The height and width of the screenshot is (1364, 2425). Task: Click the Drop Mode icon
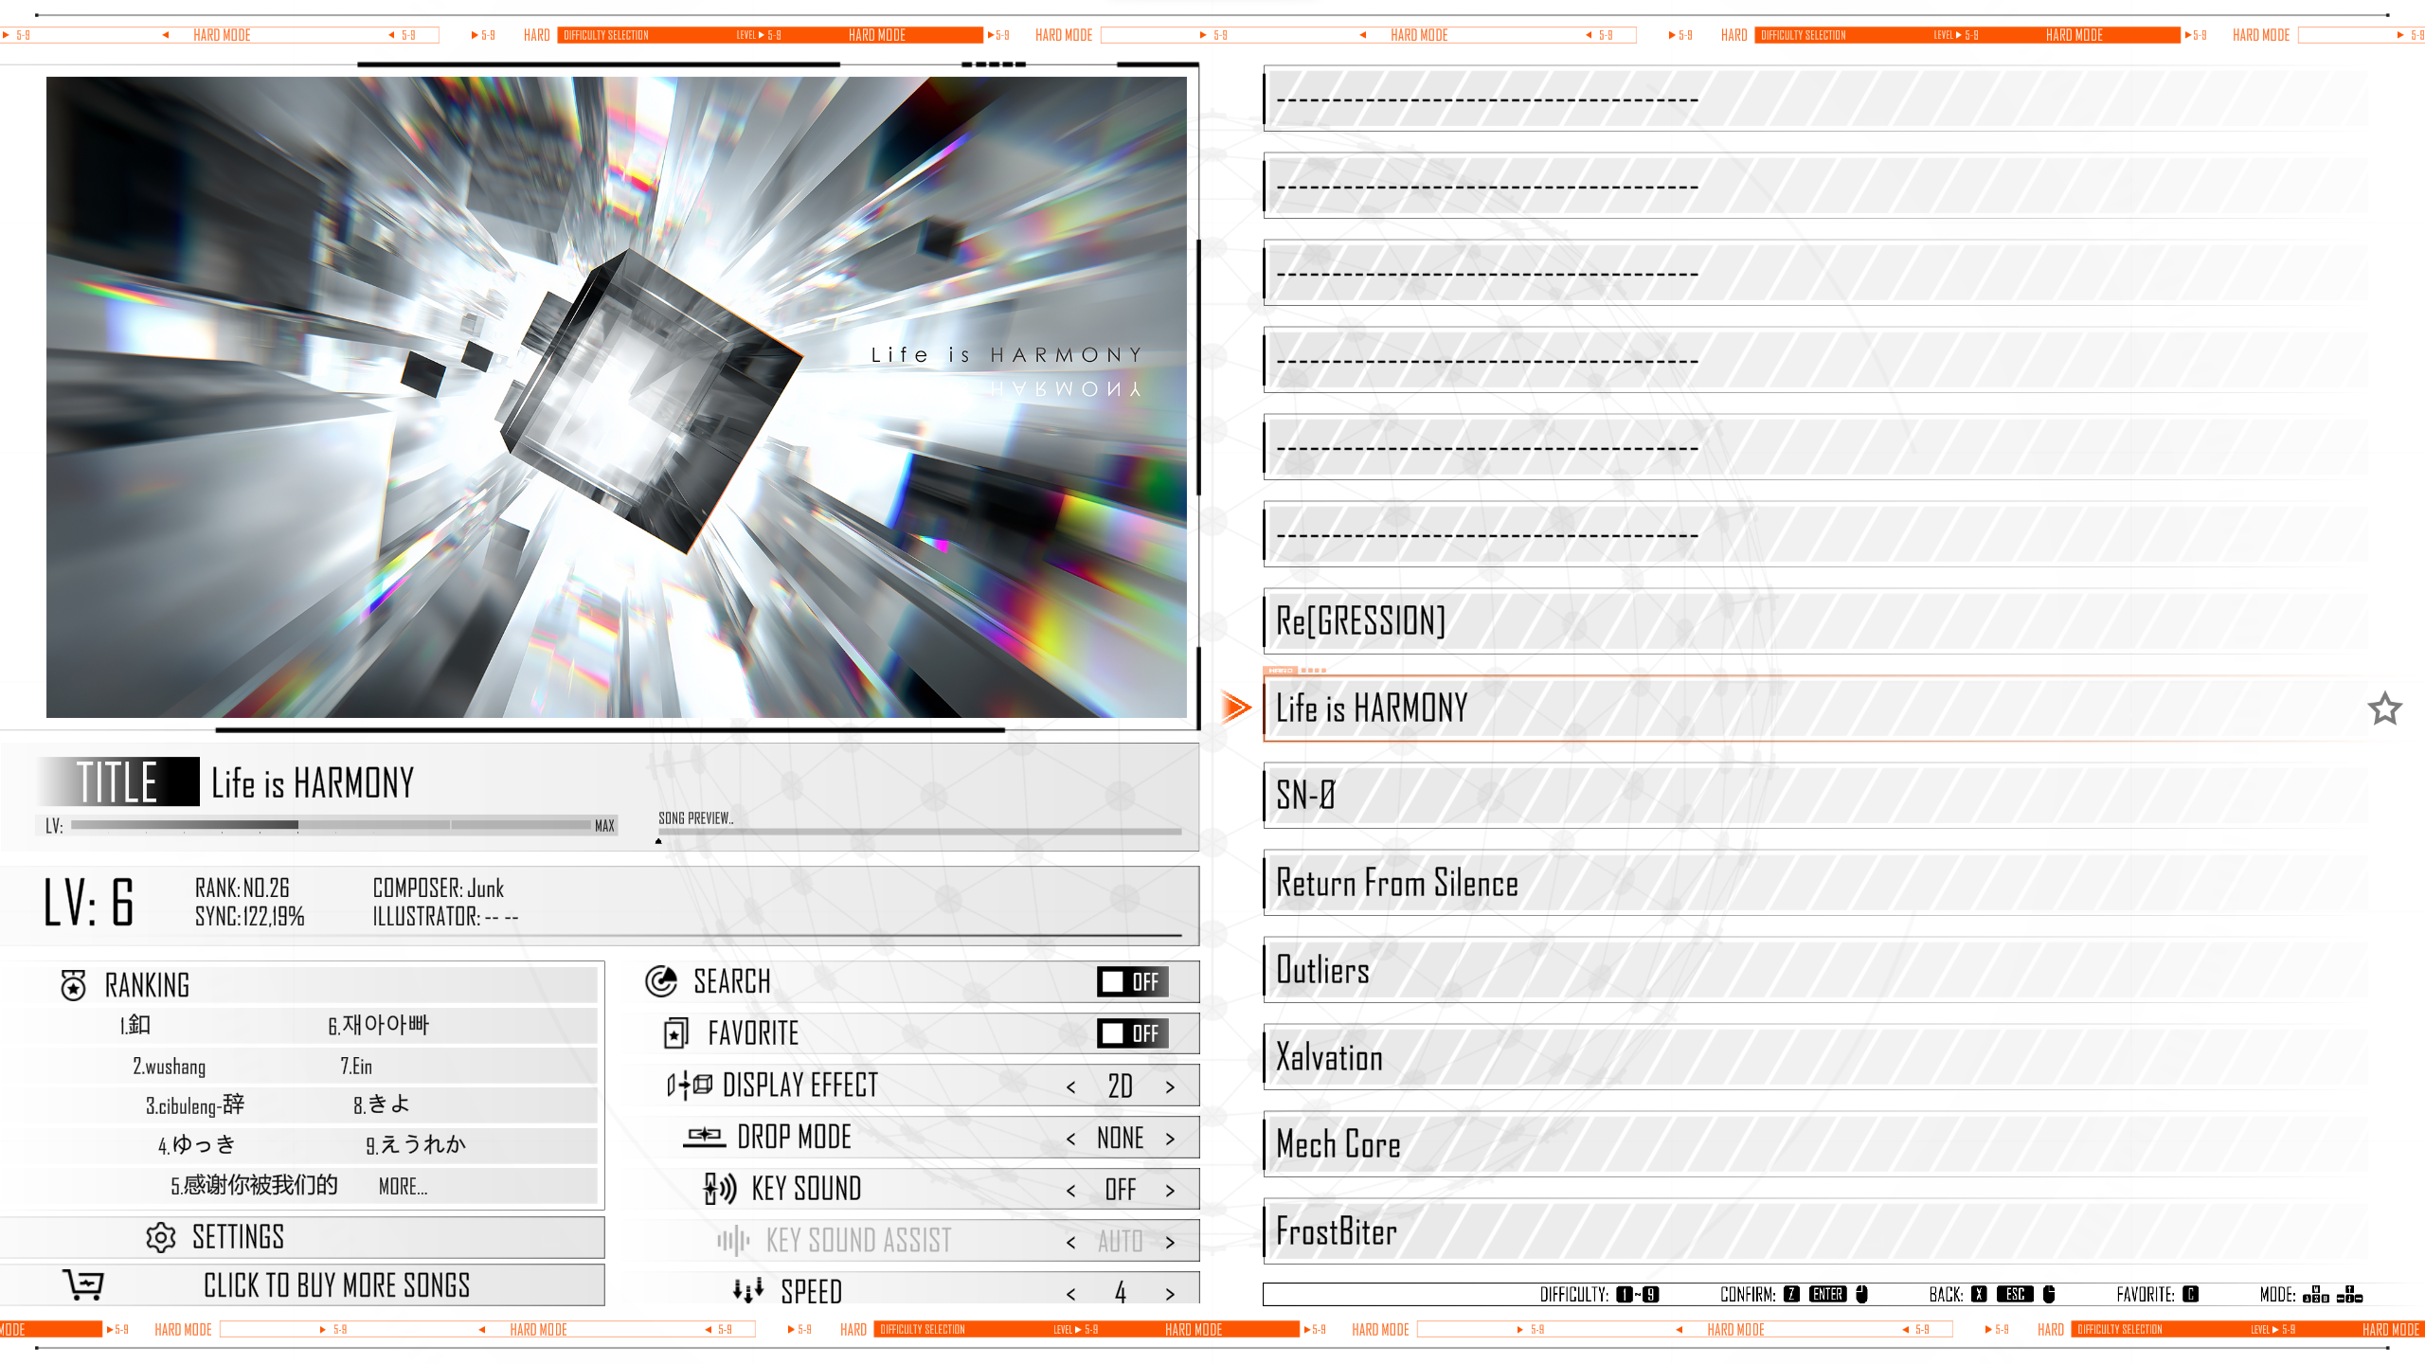click(705, 1137)
